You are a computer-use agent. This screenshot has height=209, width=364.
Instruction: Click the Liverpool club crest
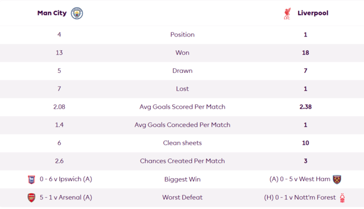point(287,14)
